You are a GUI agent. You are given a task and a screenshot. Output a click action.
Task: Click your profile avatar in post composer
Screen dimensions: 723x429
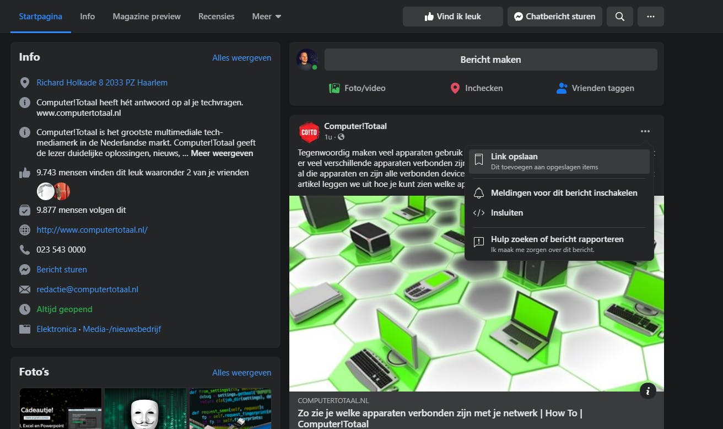click(x=307, y=60)
